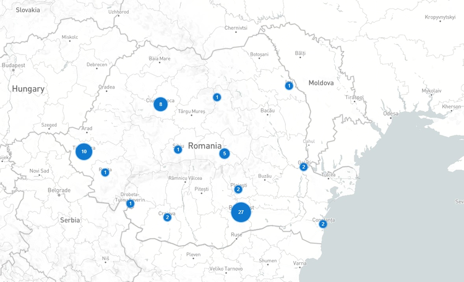Click the marker numbered 1 north of Târgu Mureș
This screenshot has width=464, height=282.
click(217, 97)
